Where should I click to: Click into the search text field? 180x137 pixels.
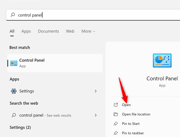point(98,15)
